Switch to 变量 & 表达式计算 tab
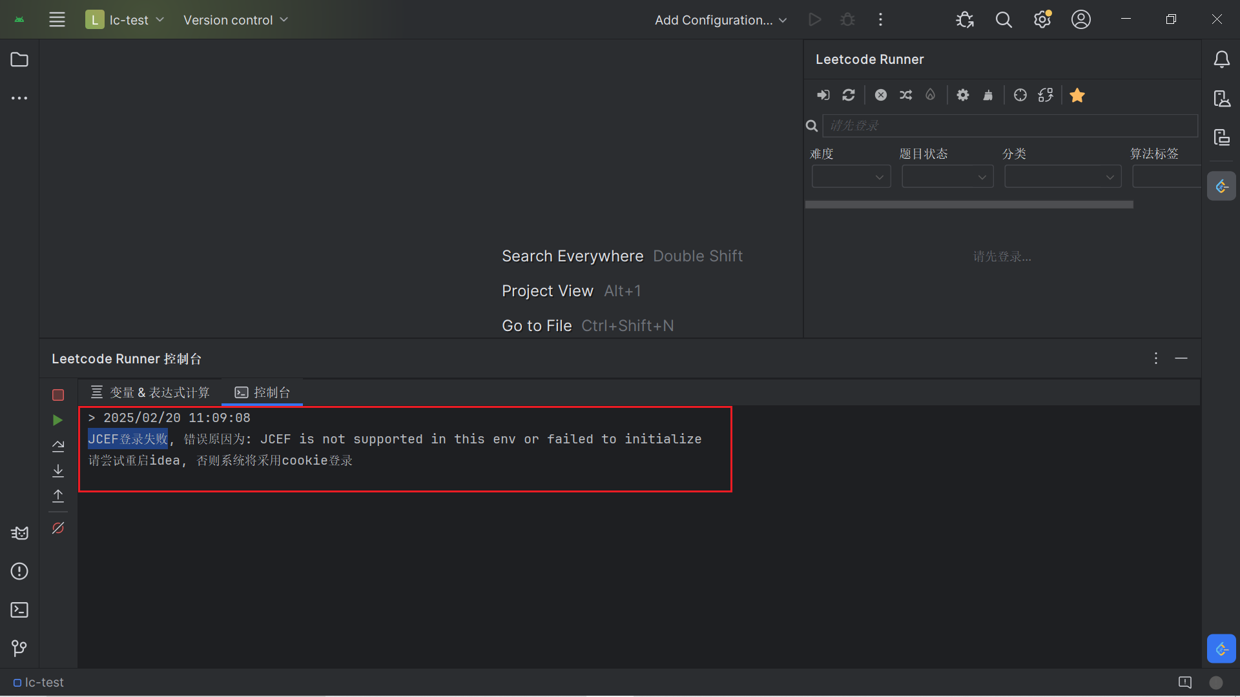 pos(150,392)
